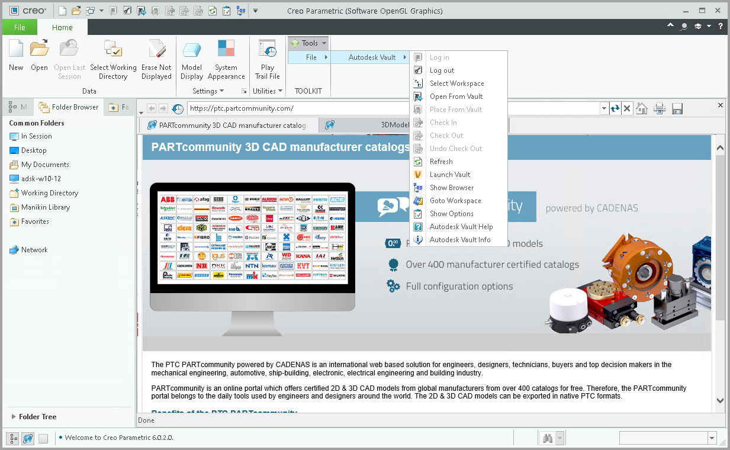
Task: Click the browser URL address field
Action: pos(394,108)
